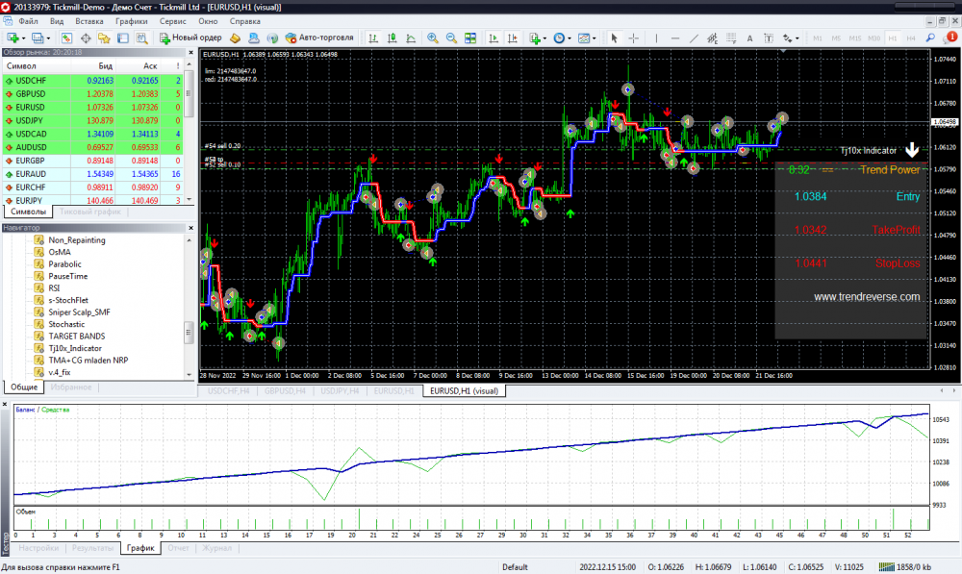Image resolution: width=962 pixels, height=574 pixels.
Task: Toggle the Data Window toolbar icon
Action: (x=86, y=38)
